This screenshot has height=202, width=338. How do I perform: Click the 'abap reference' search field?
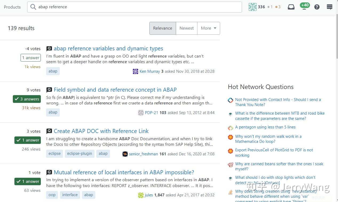[134, 7]
